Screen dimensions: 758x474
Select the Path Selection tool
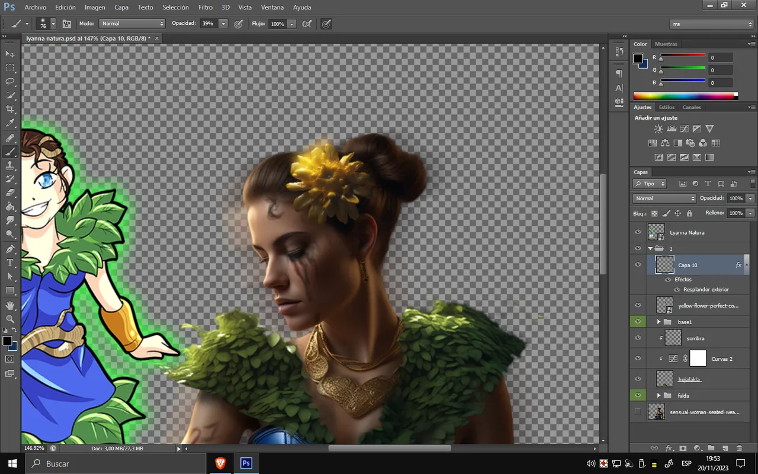coord(10,277)
